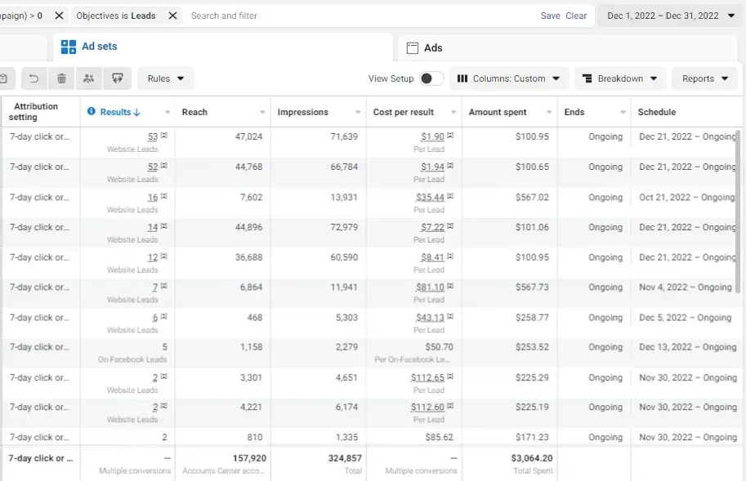Click the Save filter link
Viewport: 746px width, 481px height.
550,16
